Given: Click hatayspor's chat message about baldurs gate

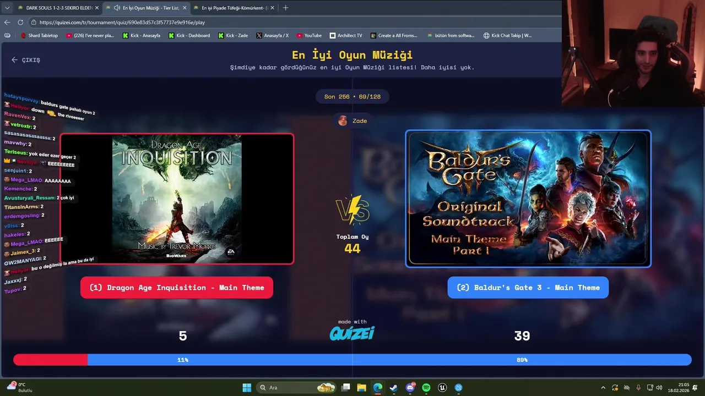Looking at the screenshot, I should [x=50, y=105].
